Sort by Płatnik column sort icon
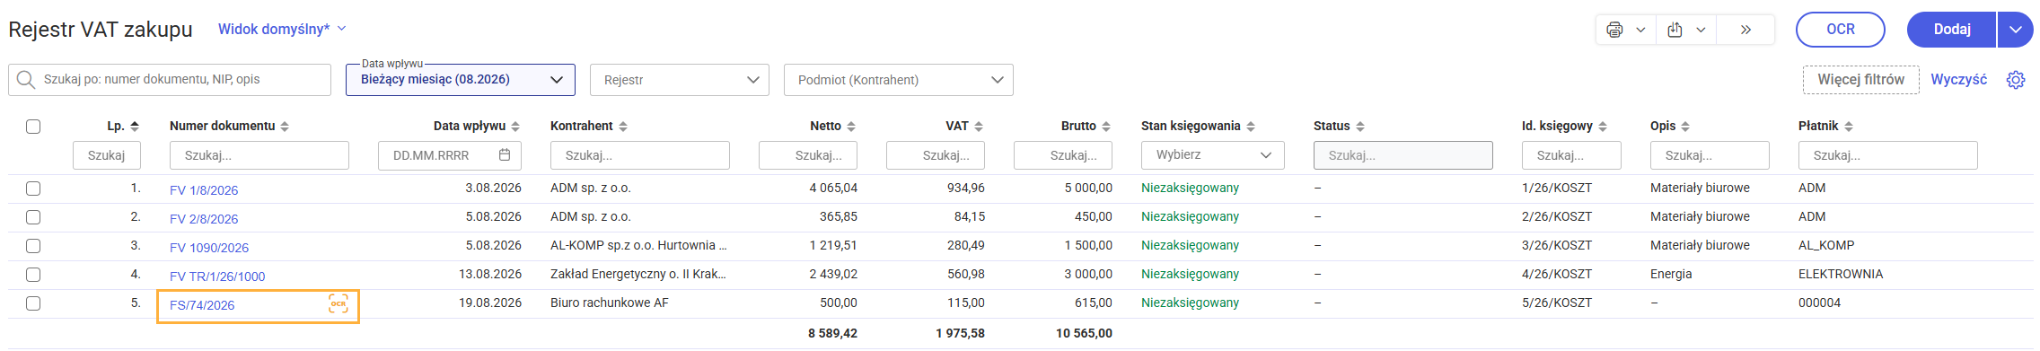This screenshot has height=351, width=2040. click(x=1849, y=127)
